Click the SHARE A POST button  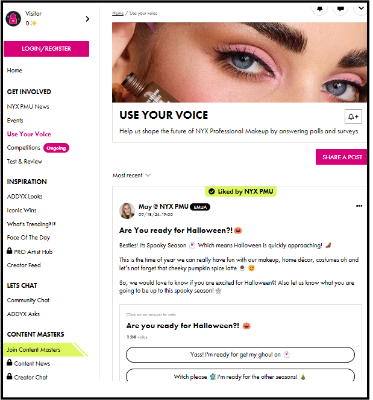point(342,157)
